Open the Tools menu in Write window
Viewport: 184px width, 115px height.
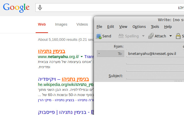(x=155, y=27)
